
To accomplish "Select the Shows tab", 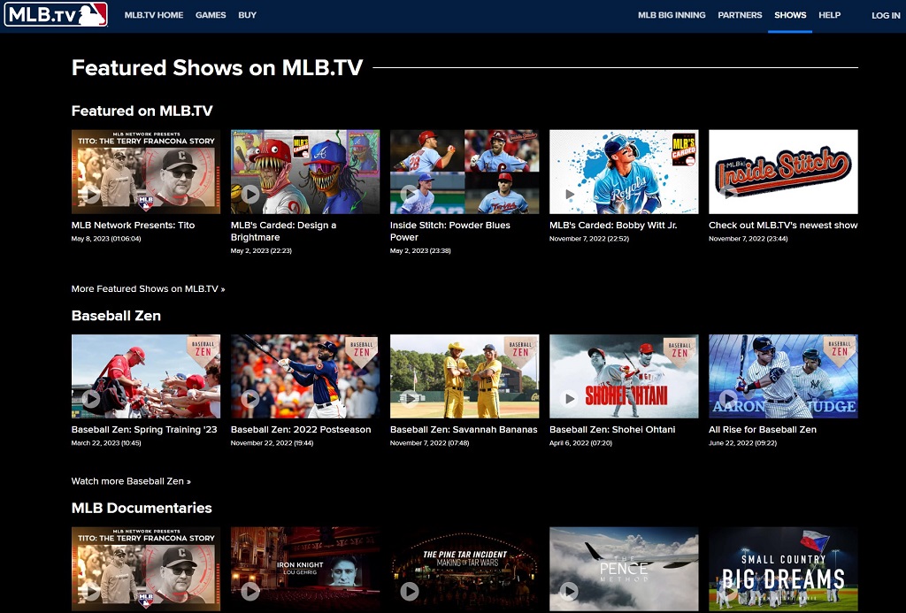I will tap(790, 15).
